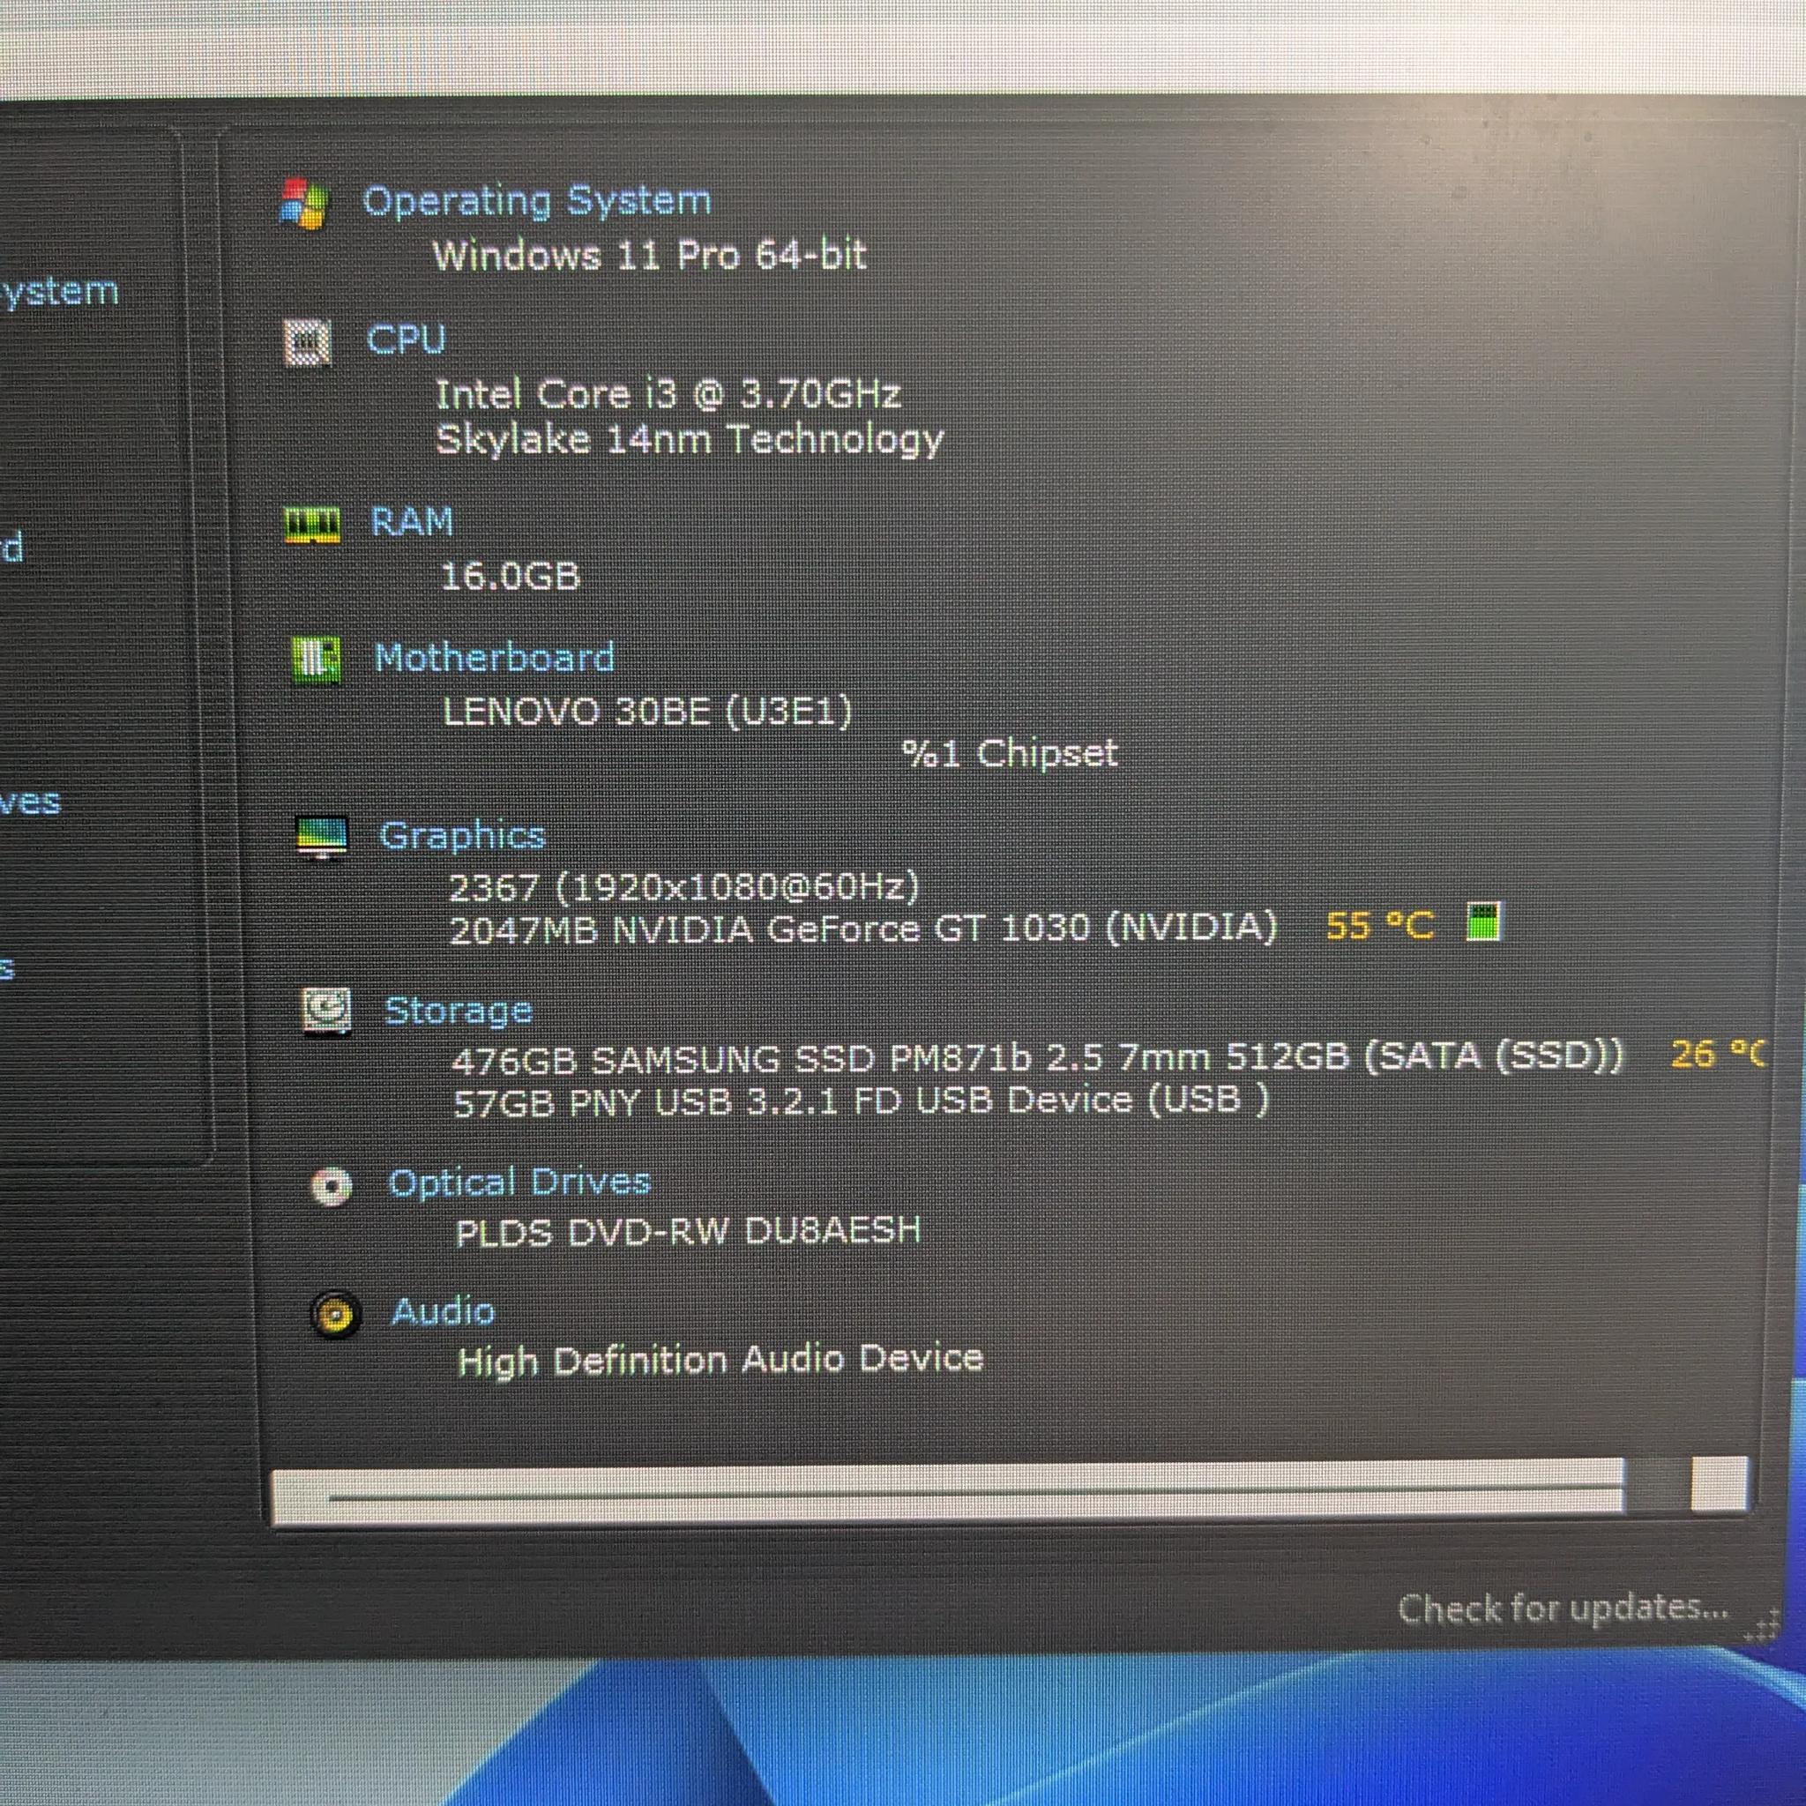The height and width of the screenshot is (1806, 1806).
Task: Select 2367 (1920x1080@60Hz) monitor text
Action: (684, 886)
